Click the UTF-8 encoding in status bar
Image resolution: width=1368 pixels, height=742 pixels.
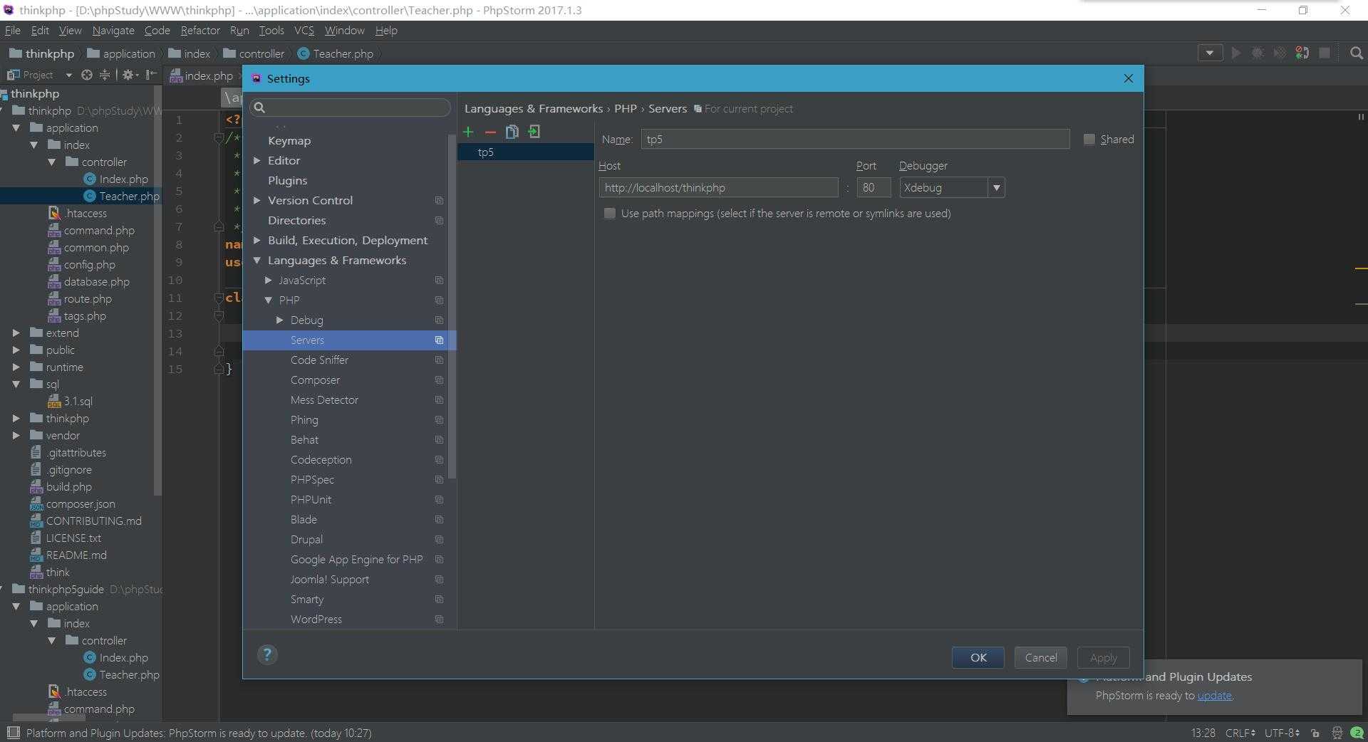[x=1281, y=733]
